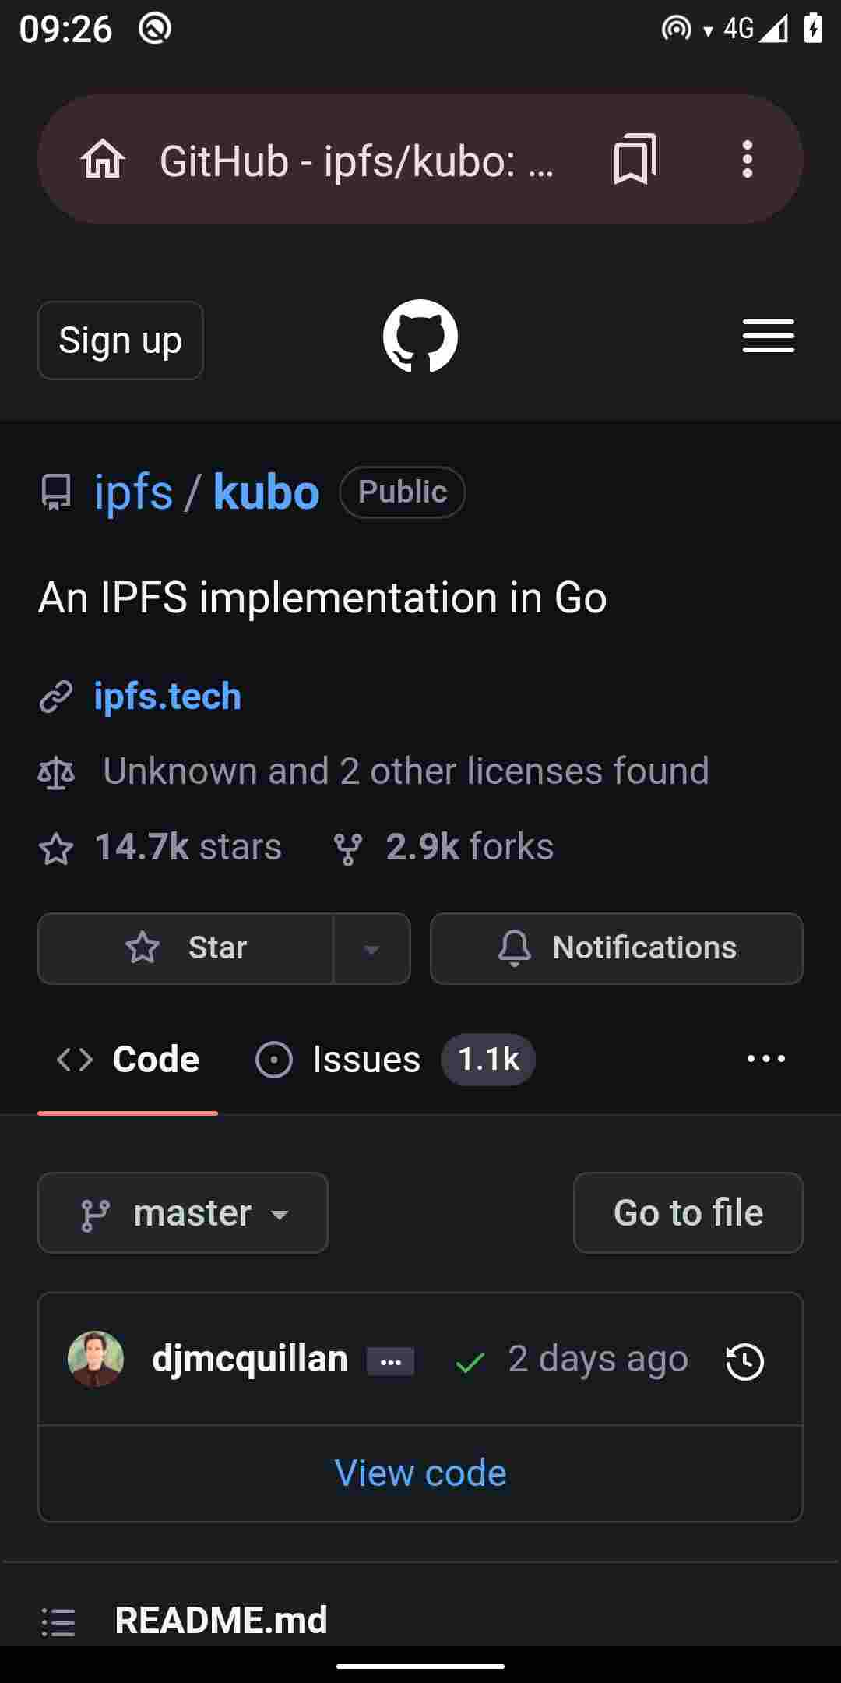Open master branch selector dropdown
Screen dimensions: 841x1683
(183, 1213)
